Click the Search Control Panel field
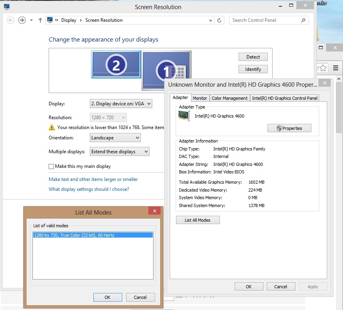343x310 pixels. 263,20
